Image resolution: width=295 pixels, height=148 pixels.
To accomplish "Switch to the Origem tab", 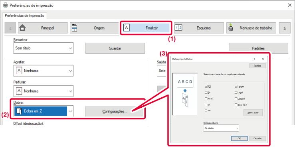I will [95, 28].
